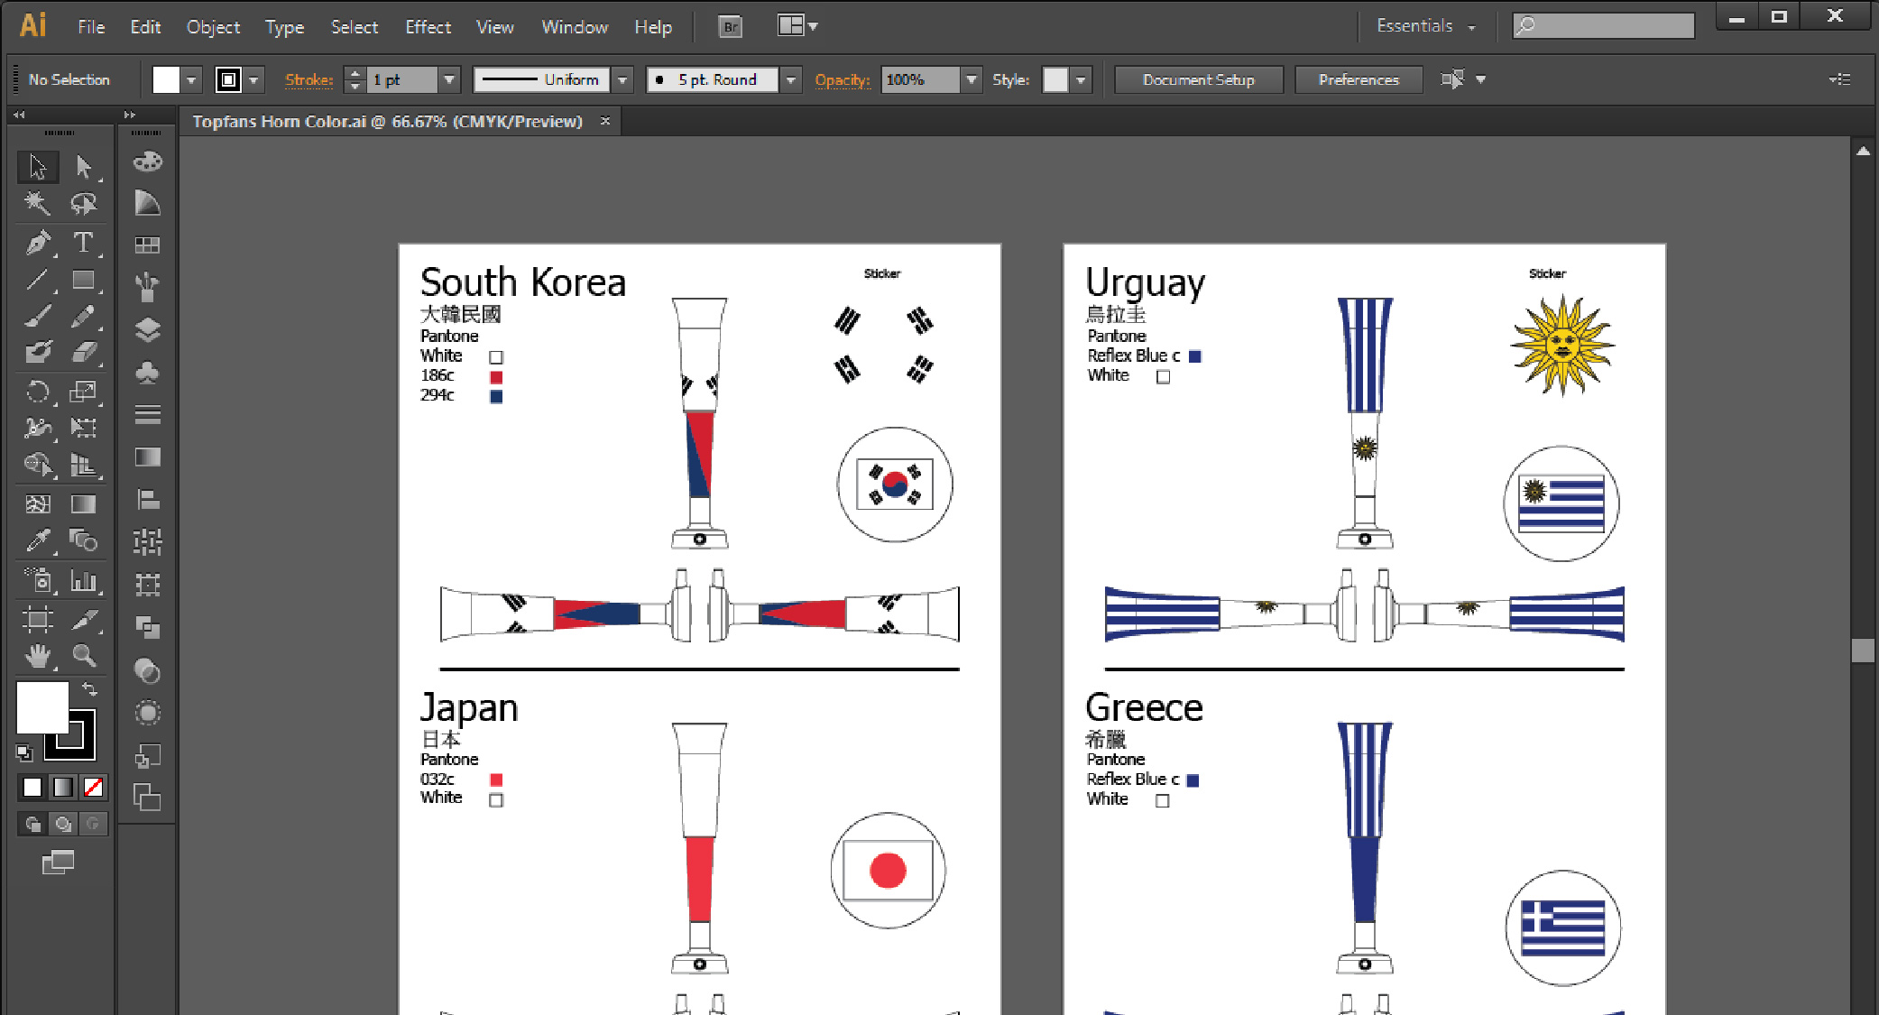The height and width of the screenshot is (1015, 1879).
Task: Select the Selection tool (black arrow)
Action: 38,167
